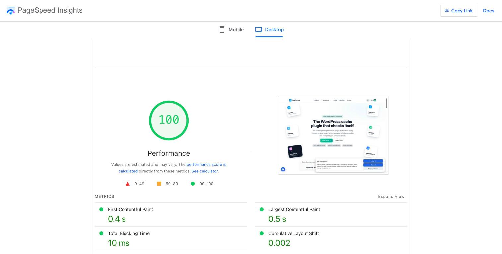
Task: Click the mobile phone icon
Action: point(222,30)
